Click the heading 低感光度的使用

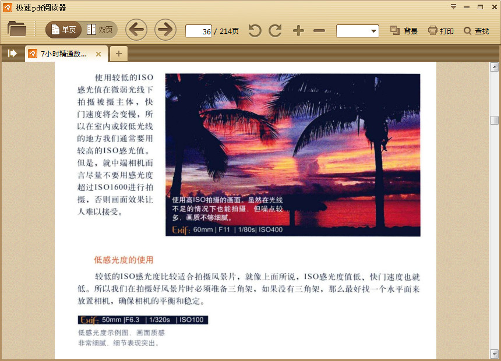124,260
